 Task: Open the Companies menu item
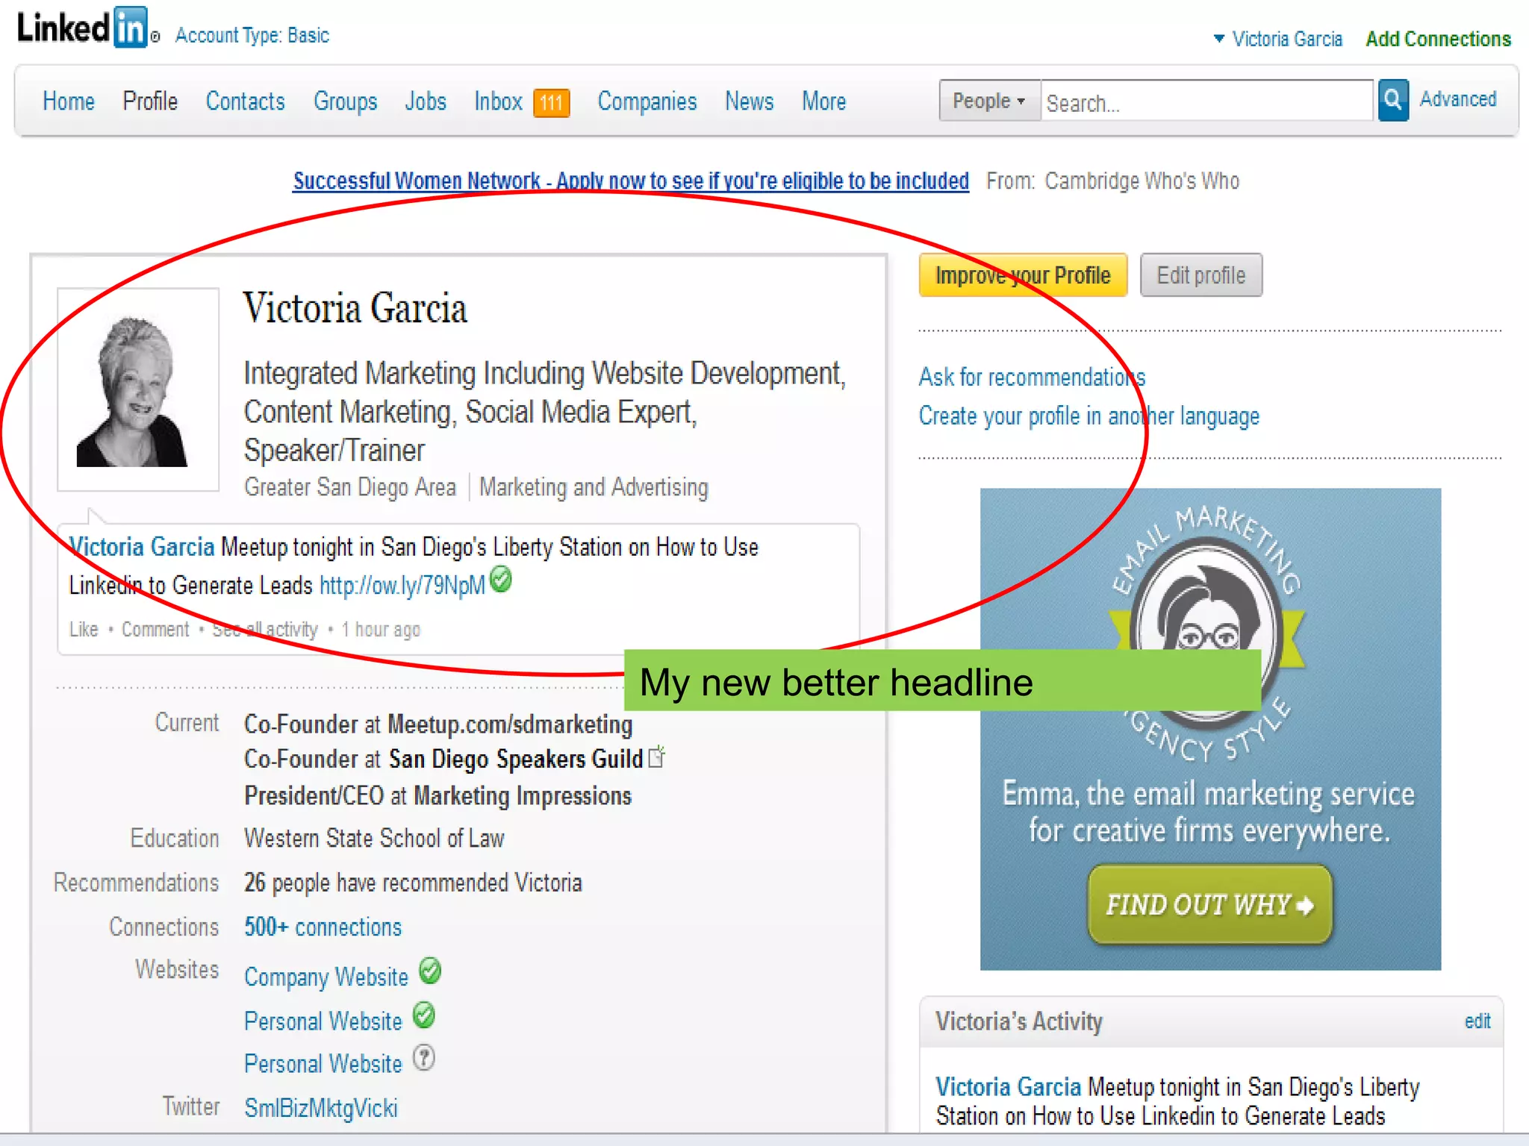tap(647, 101)
